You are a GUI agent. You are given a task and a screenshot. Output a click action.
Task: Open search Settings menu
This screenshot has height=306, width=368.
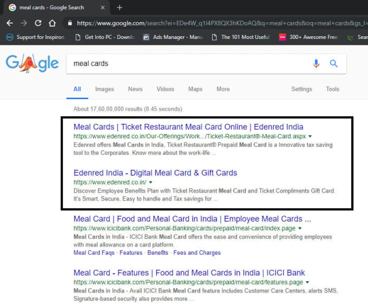point(301,89)
